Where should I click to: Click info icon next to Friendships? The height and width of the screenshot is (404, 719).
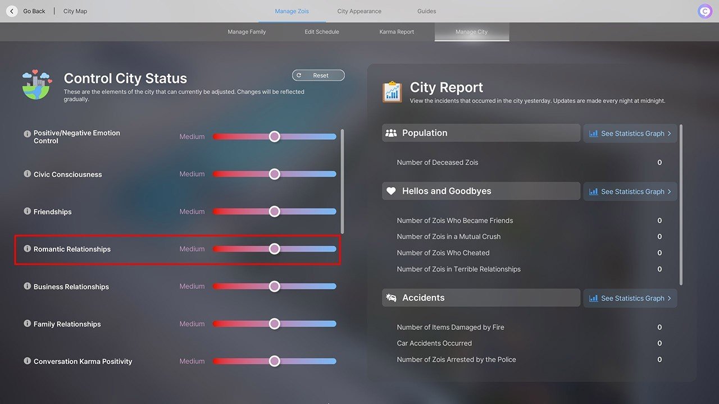point(27,212)
